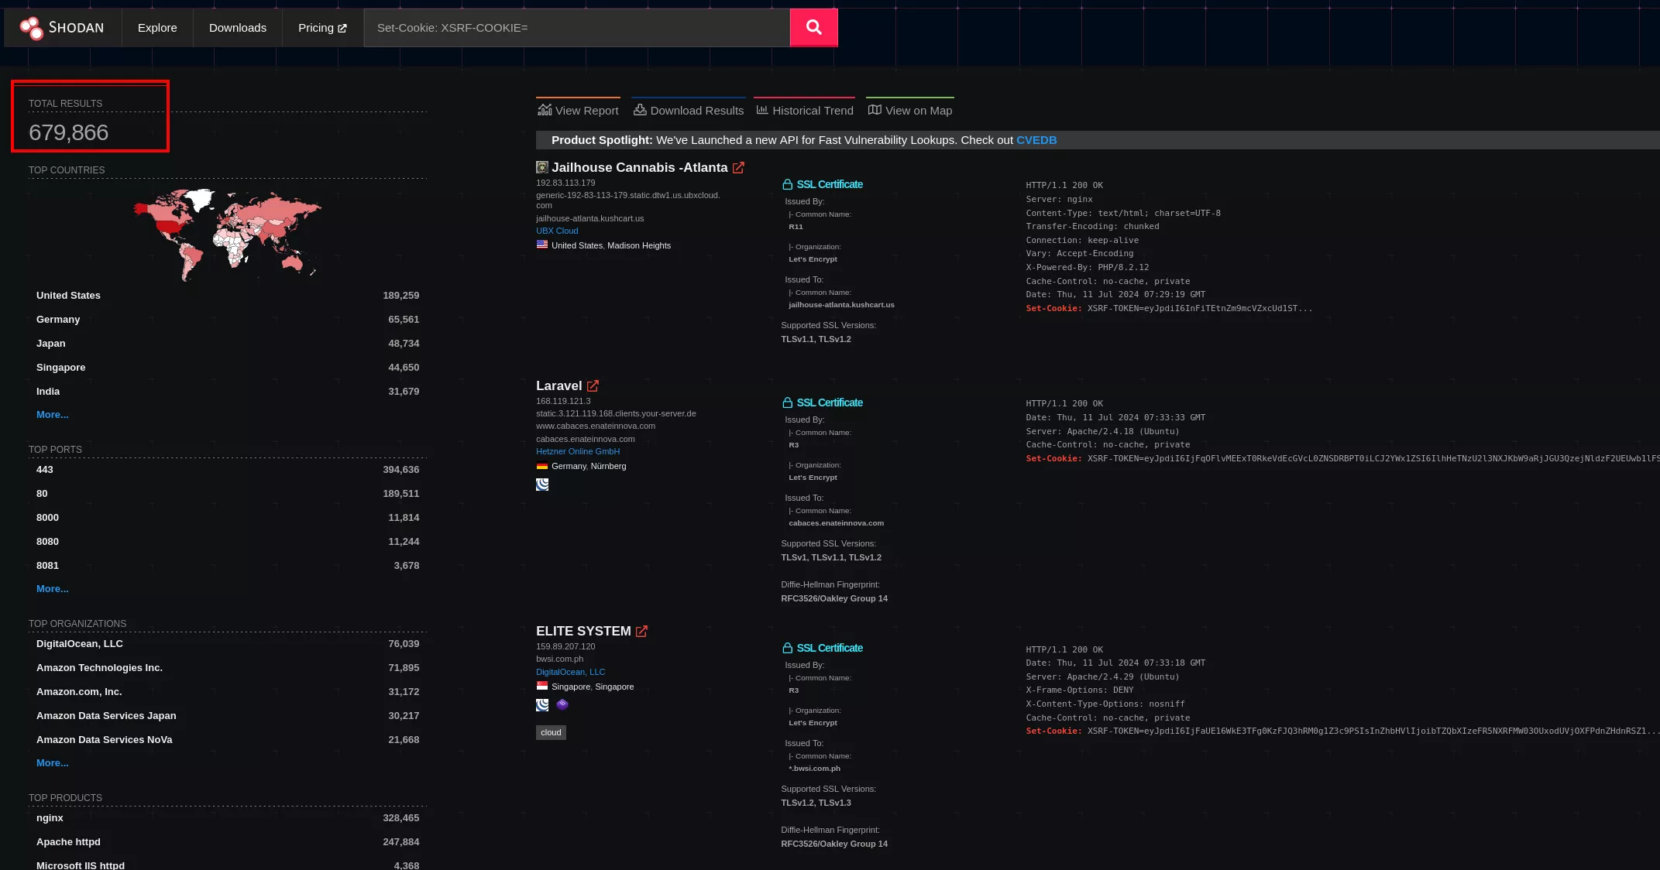Expand More under Top Organizations
This screenshot has height=870, width=1660.
pos(53,763)
